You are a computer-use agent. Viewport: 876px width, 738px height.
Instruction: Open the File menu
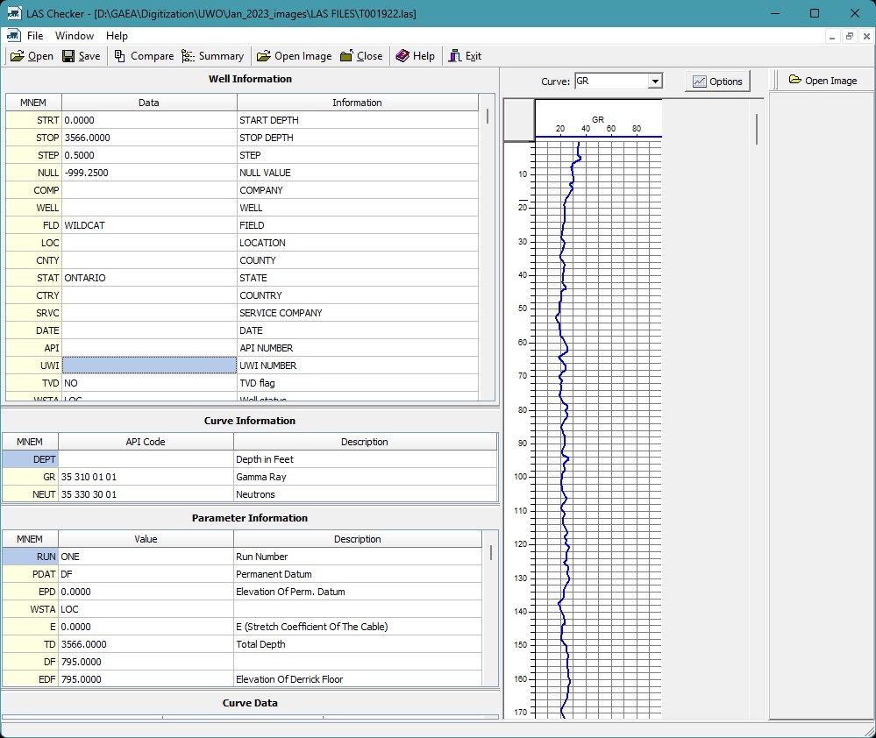click(x=34, y=36)
